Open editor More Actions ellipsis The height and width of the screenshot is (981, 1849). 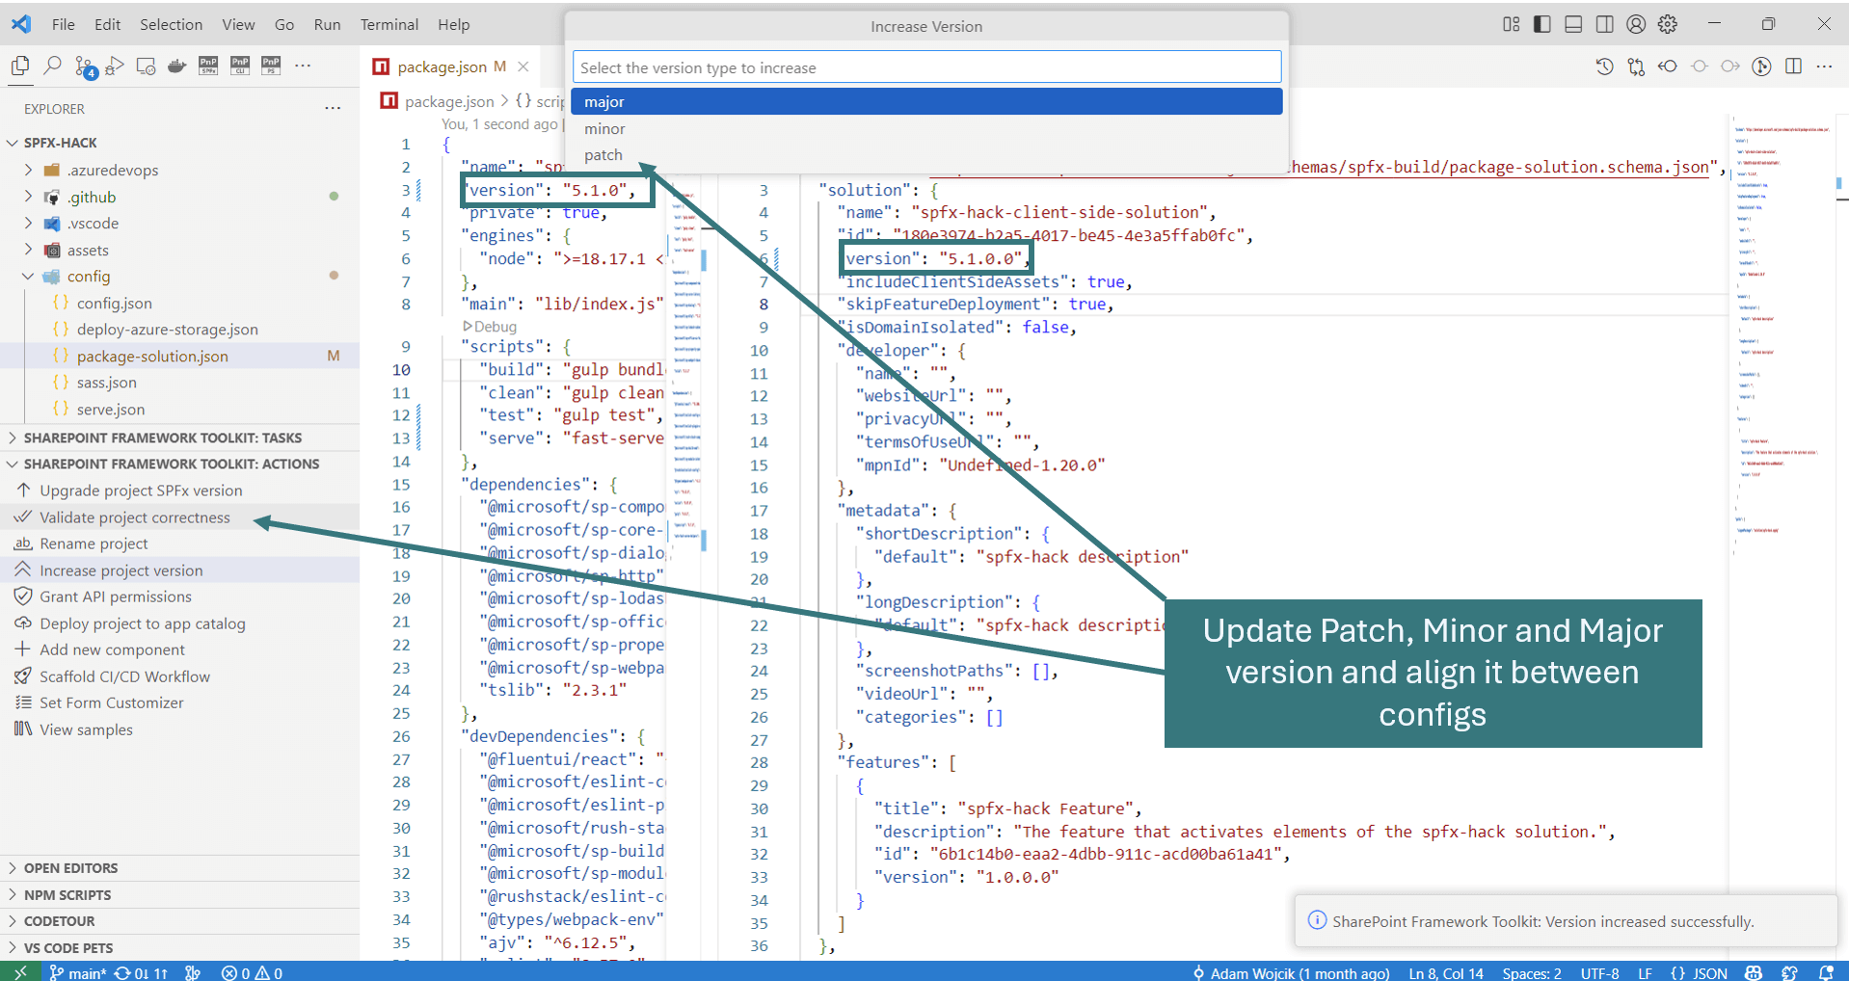tap(1824, 66)
